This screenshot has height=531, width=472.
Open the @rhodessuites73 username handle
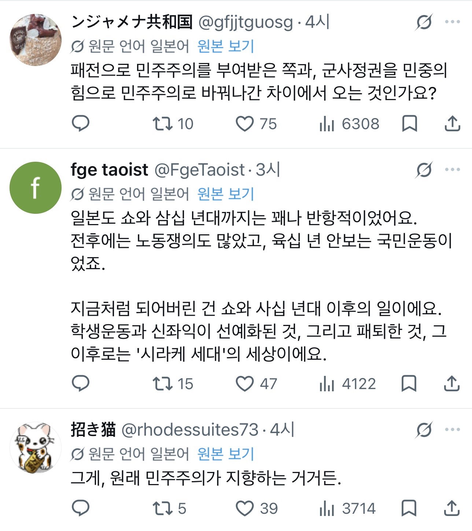point(190,430)
